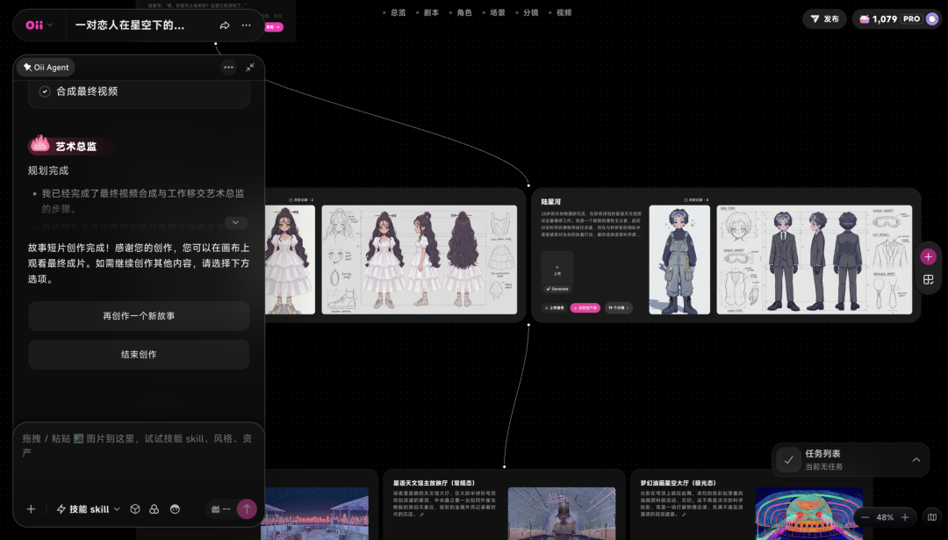948x540 pixels.
Task: Click the 3D cube icon in chat toolbar
Action: 135,509
